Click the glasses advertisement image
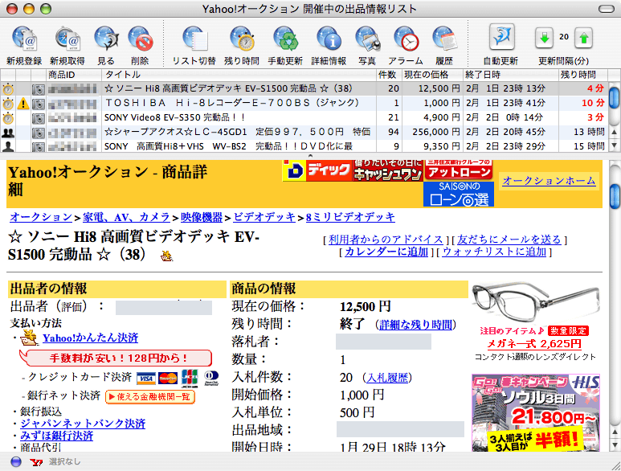The height and width of the screenshot is (471, 621). click(x=536, y=303)
